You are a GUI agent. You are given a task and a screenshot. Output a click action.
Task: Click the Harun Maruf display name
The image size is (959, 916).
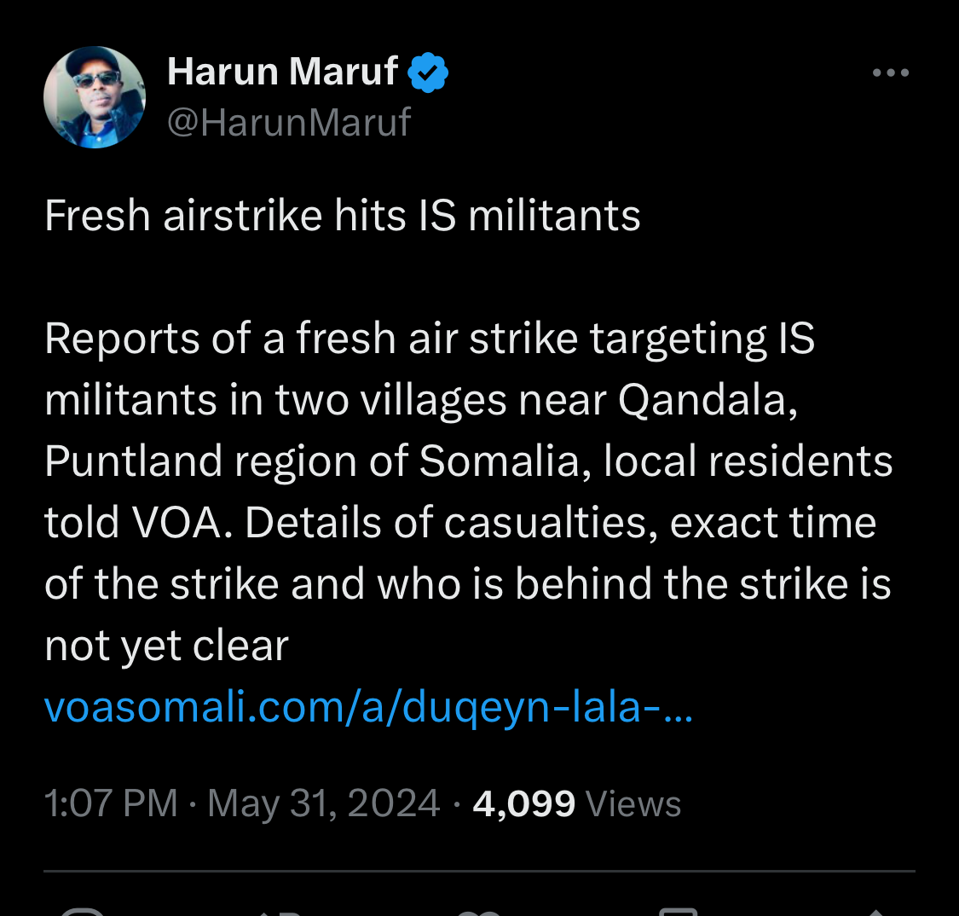click(x=282, y=72)
